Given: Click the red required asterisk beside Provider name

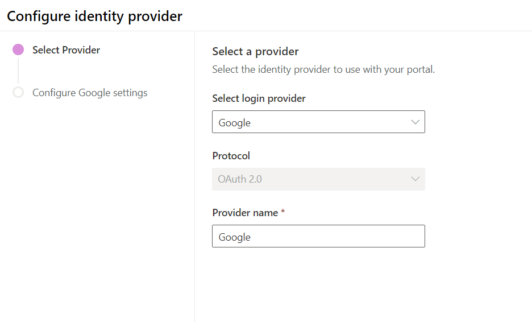Looking at the screenshot, I should pyautogui.click(x=283, y=213).
